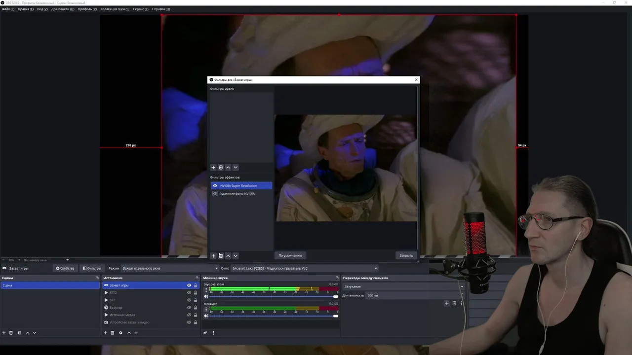632x355 pixels.
Task: Remove the scene transition with trash icon
Action: pyautogui.click(x=454, y=303)
